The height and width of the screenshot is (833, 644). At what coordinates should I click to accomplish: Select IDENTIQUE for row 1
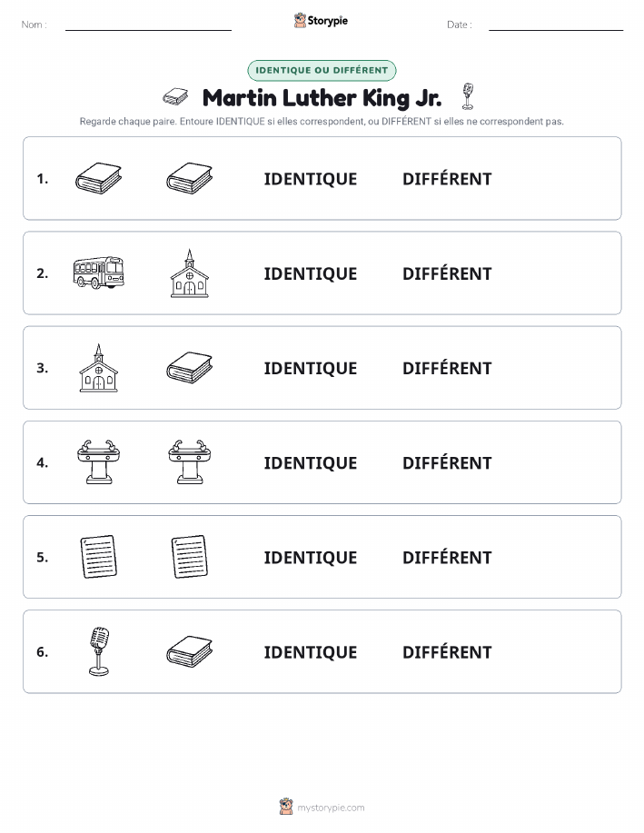[x=311, y=179]
